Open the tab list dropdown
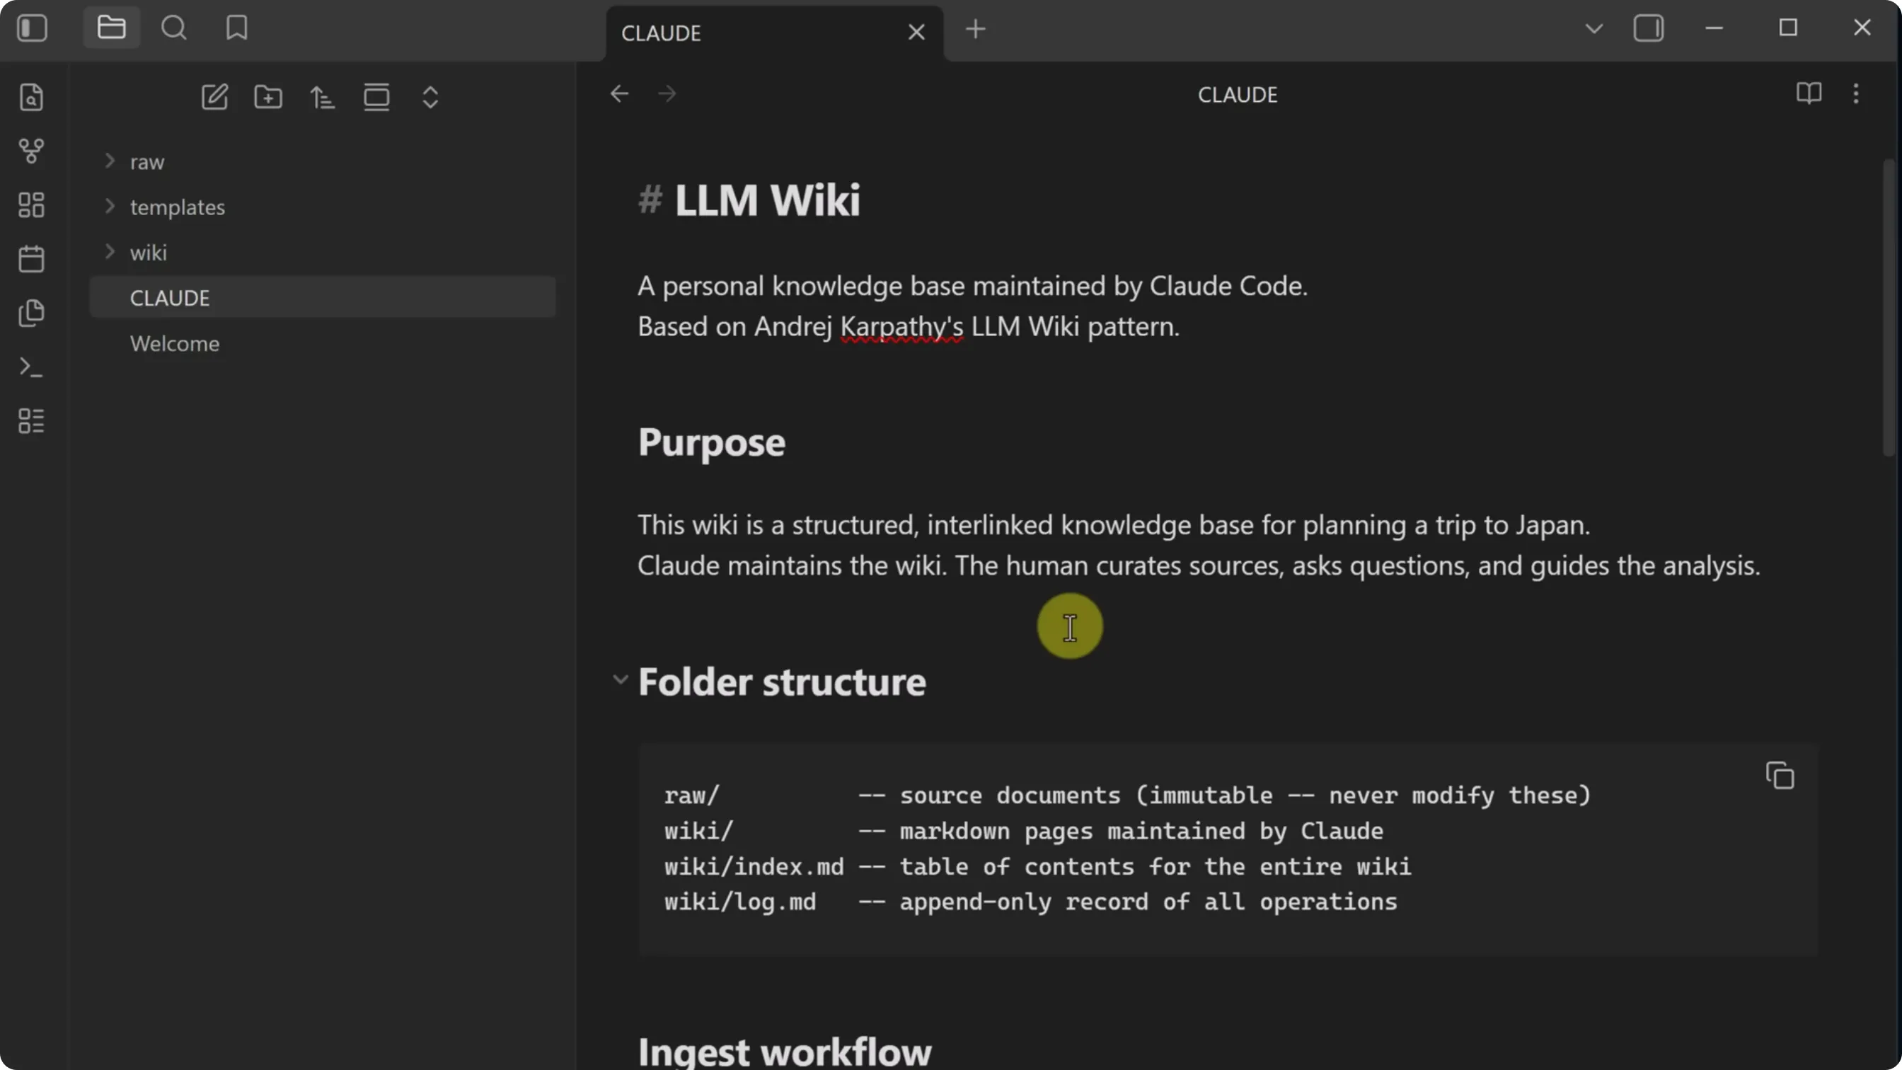 (1594, 29)
